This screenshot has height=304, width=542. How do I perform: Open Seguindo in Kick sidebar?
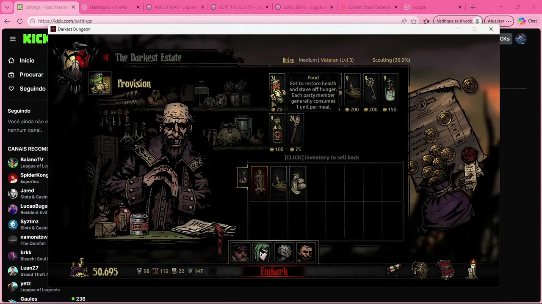(x=26, y=89)
